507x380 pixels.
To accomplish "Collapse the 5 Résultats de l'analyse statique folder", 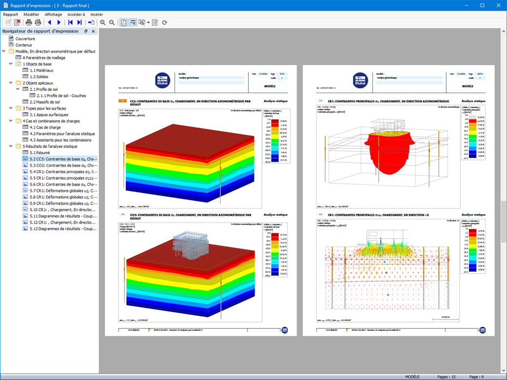I will pyautogui.click(x=11, y=146).
